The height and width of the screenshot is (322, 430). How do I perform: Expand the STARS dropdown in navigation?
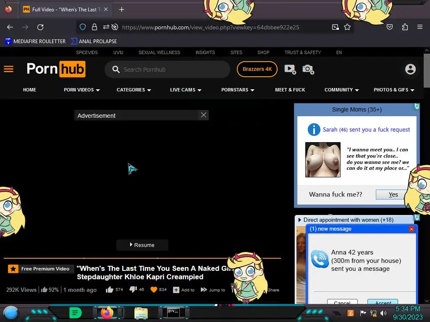(238, 90)
